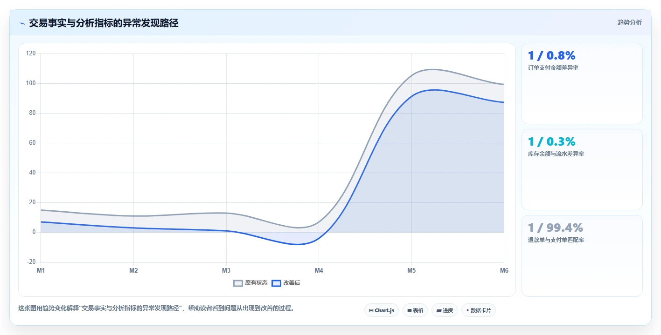661x335 pixels.
Task: Click the 120 y-axis label
Action: [31, 54]
